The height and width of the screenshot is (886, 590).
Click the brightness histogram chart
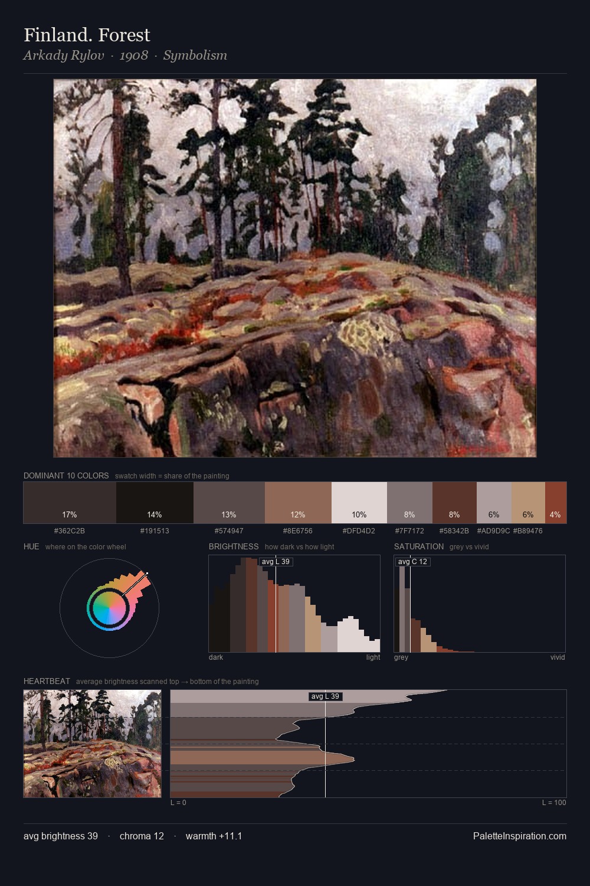click(294, 604)
